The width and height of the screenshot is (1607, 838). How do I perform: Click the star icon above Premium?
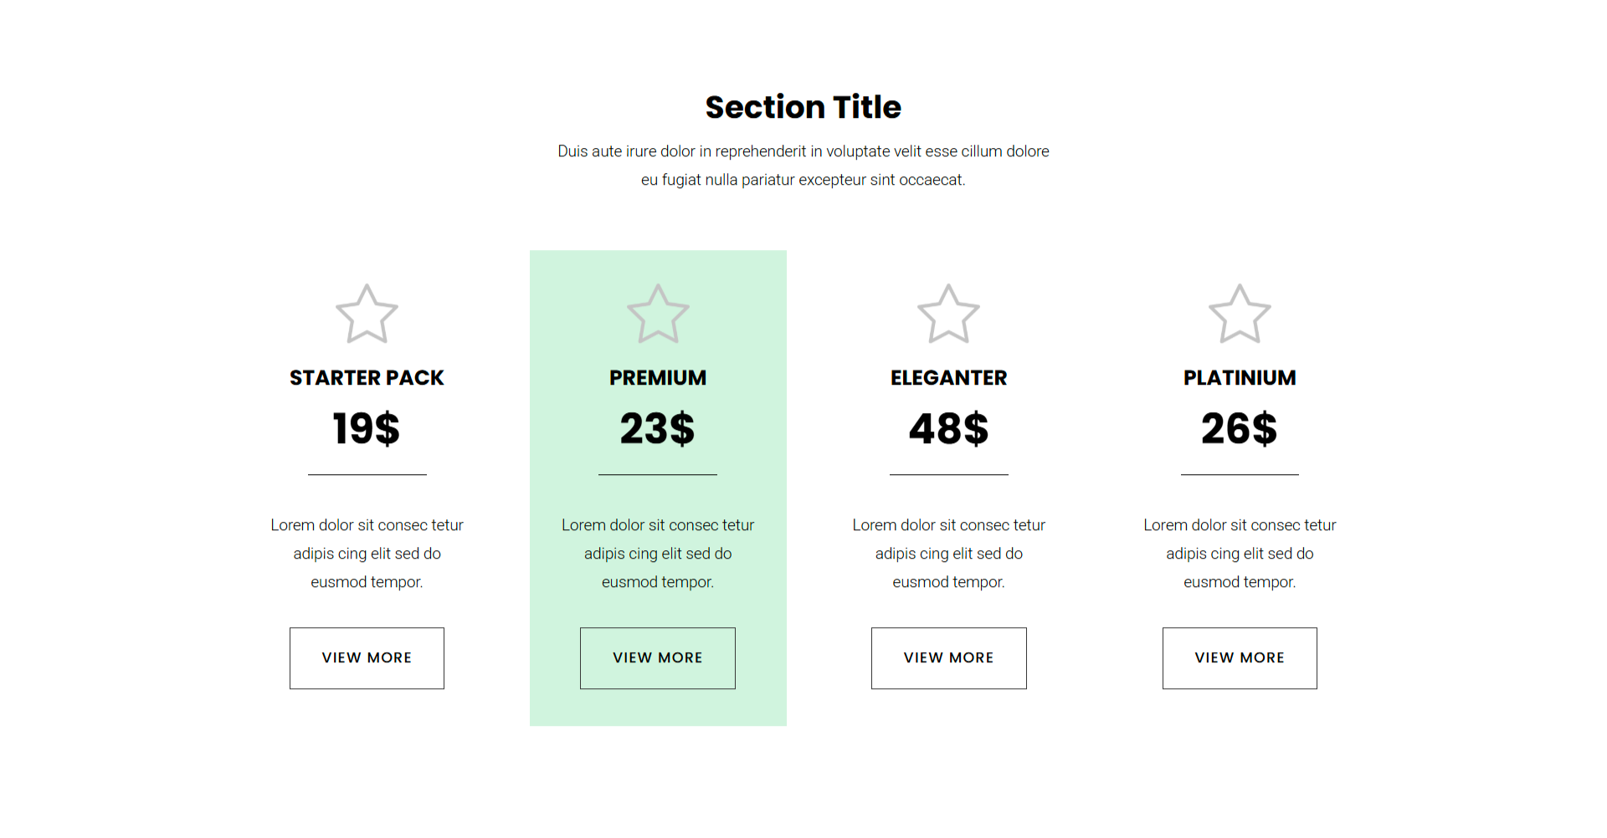tap(658, 314)
